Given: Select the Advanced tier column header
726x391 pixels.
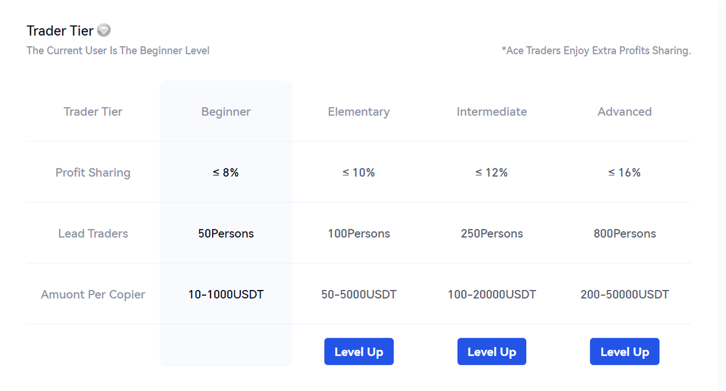Looking at the screenshot, I should pos(624,112).
